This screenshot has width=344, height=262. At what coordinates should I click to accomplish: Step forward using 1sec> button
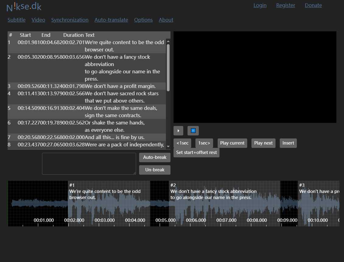(x=204, y=143)
